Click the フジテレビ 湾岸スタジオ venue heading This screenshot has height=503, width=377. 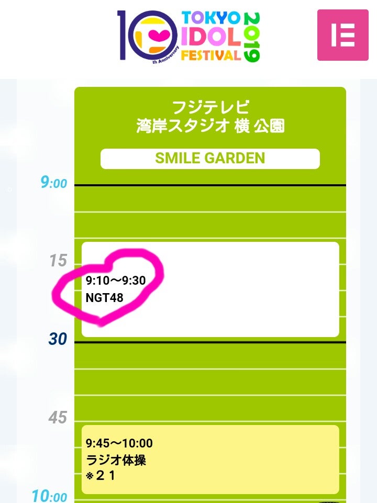pos(210,116)
